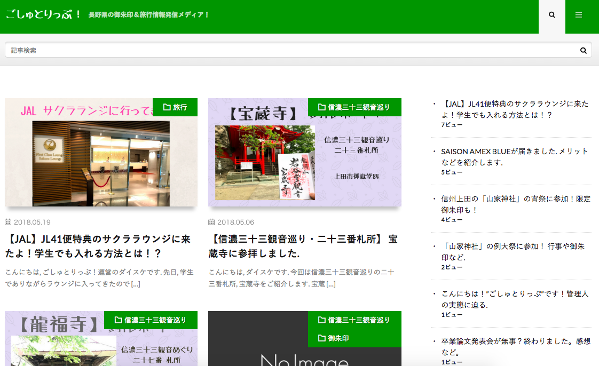The height and width of the screenshot is (366, 599).
Task: Open sidebar link 【JAL】JL41便特典のサクララウンジに来たよ
Action: pyautogui.click(x=515, y=109)
